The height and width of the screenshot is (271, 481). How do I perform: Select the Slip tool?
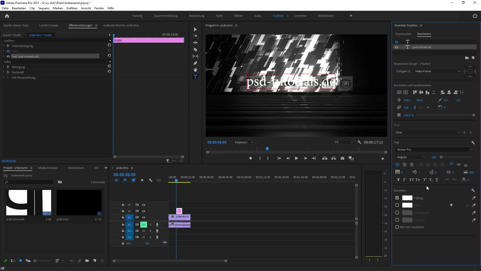point(195,56)
